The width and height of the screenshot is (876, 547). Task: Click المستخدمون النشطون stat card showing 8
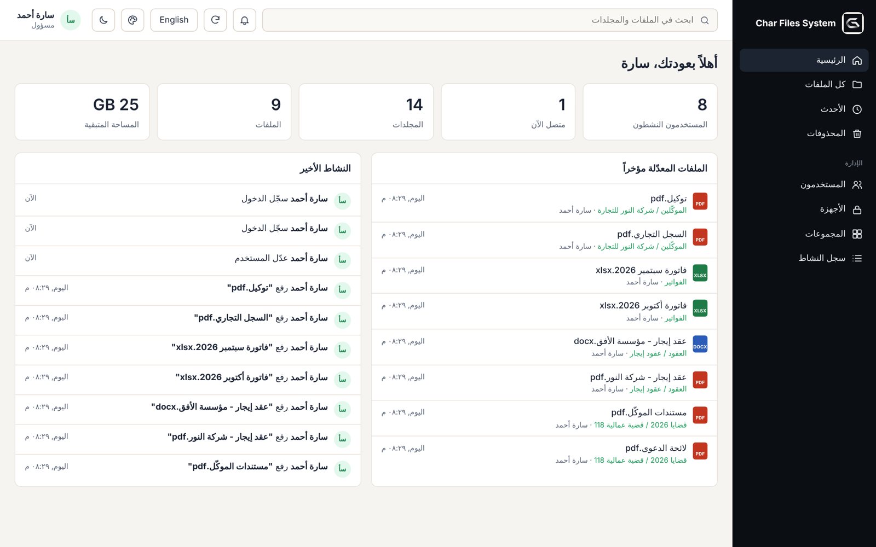coord(650,112)
